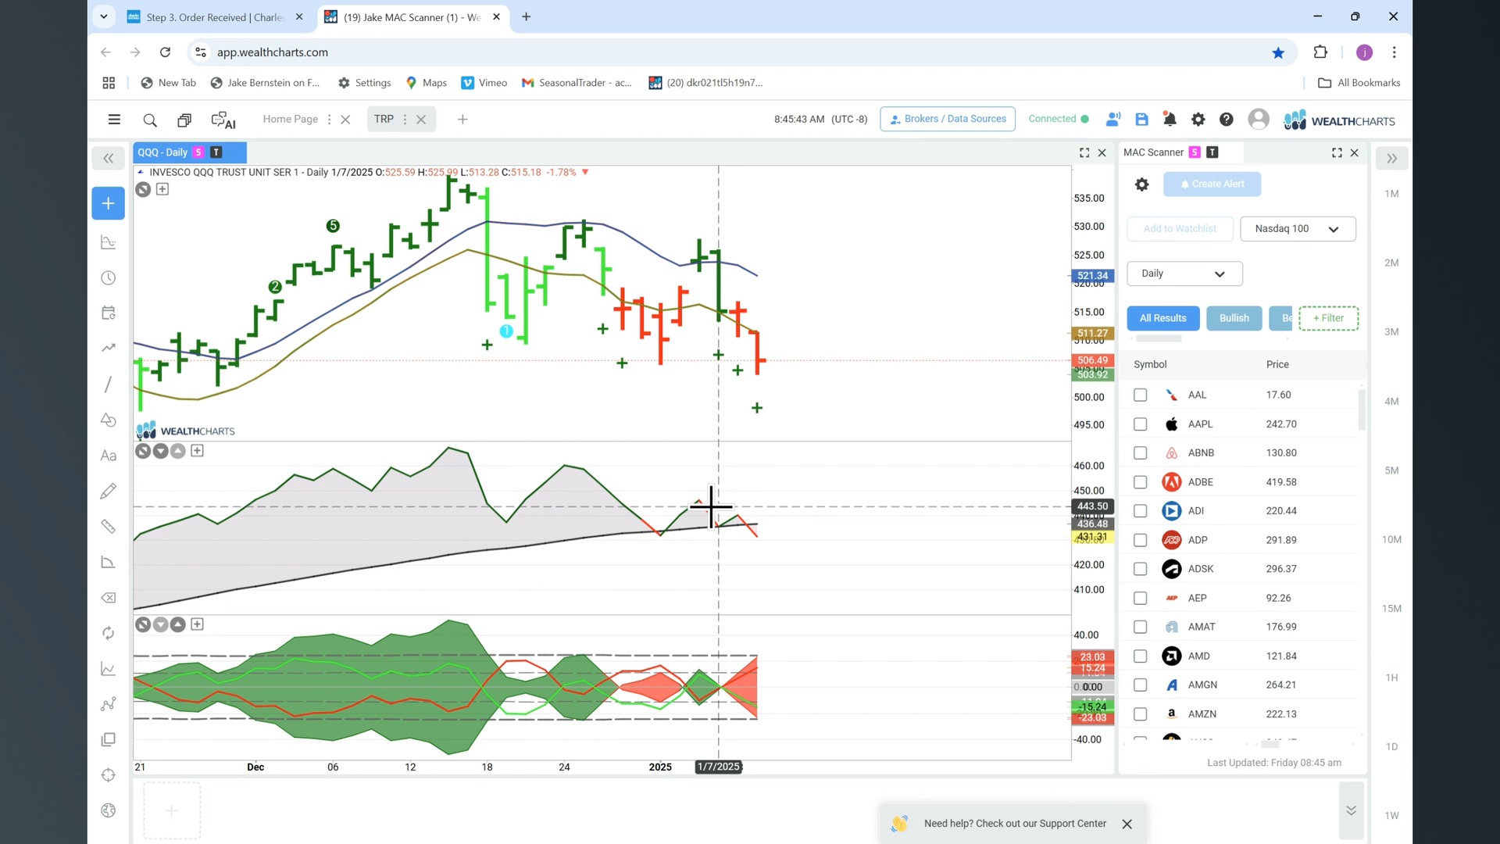The image size is (1500, 844).
Task: Open the symbol search magnifier
Action: [150, 120]
